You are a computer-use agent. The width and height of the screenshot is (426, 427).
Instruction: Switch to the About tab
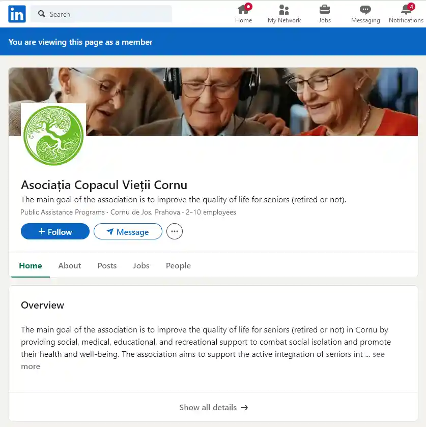(x=70, y=265)
